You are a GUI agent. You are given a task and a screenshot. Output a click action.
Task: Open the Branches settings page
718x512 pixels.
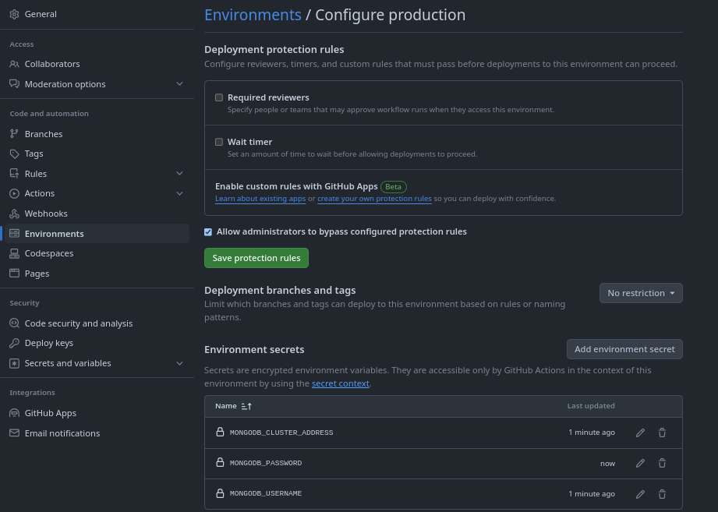coord(44,134)
